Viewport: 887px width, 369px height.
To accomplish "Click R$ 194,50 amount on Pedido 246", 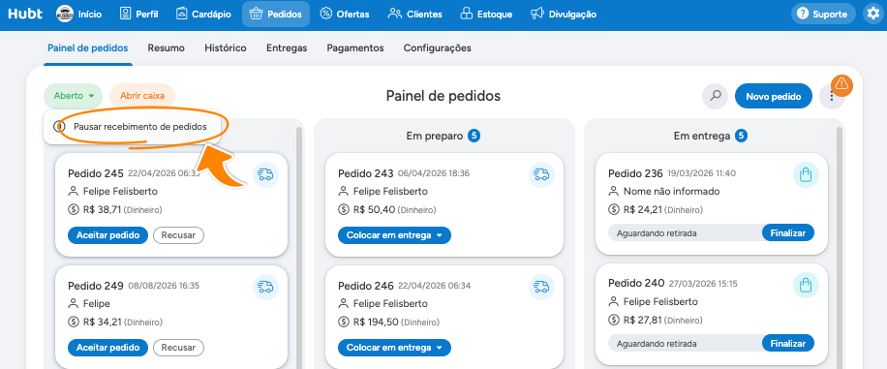I will tap(375, 322).
